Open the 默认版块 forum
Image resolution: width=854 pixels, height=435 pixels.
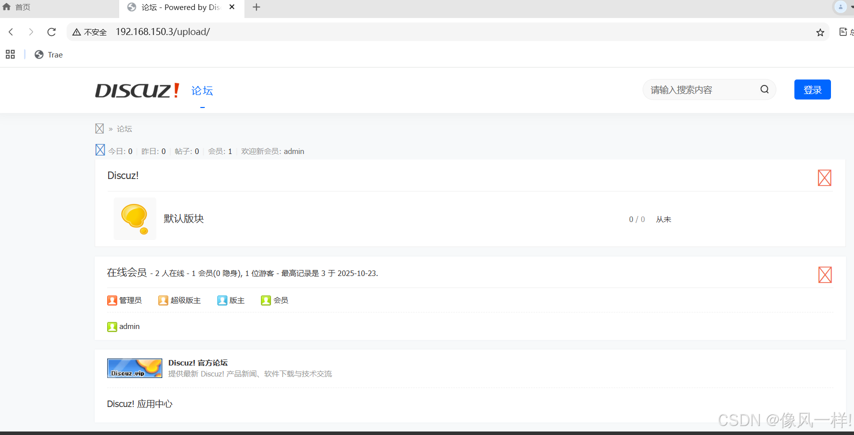[x=184, y=218]
